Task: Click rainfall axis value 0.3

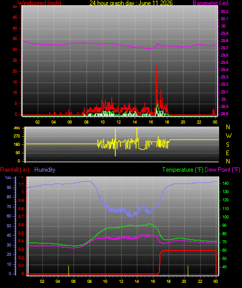Action: [21, 250]
